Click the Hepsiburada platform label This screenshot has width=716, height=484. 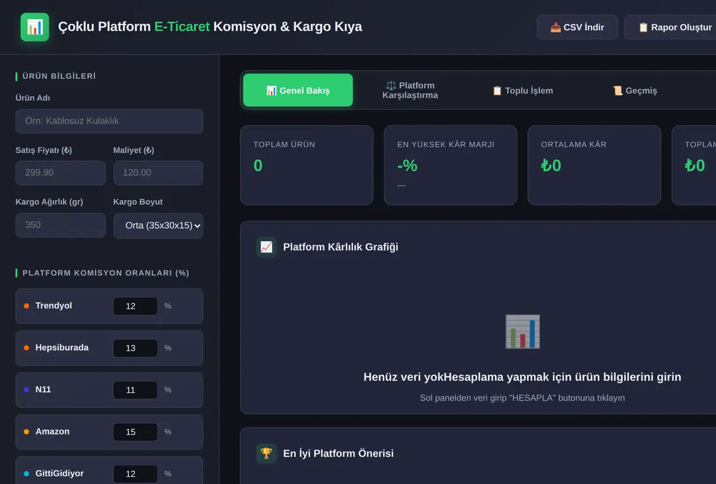(x=62, y=347)
